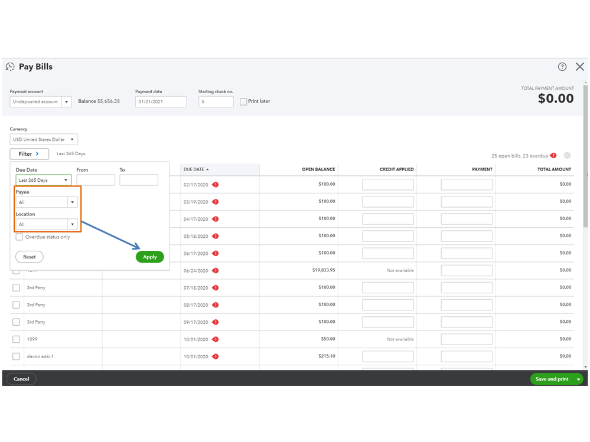Select the 07/18/2020 3rd Party bill checkbox
This screenshot has width=590, height=442.
[16, 287]
